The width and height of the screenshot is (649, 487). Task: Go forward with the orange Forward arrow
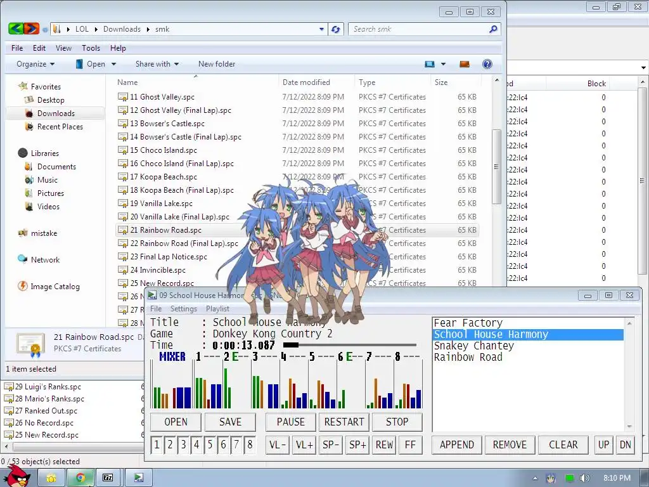pos(32,28)
